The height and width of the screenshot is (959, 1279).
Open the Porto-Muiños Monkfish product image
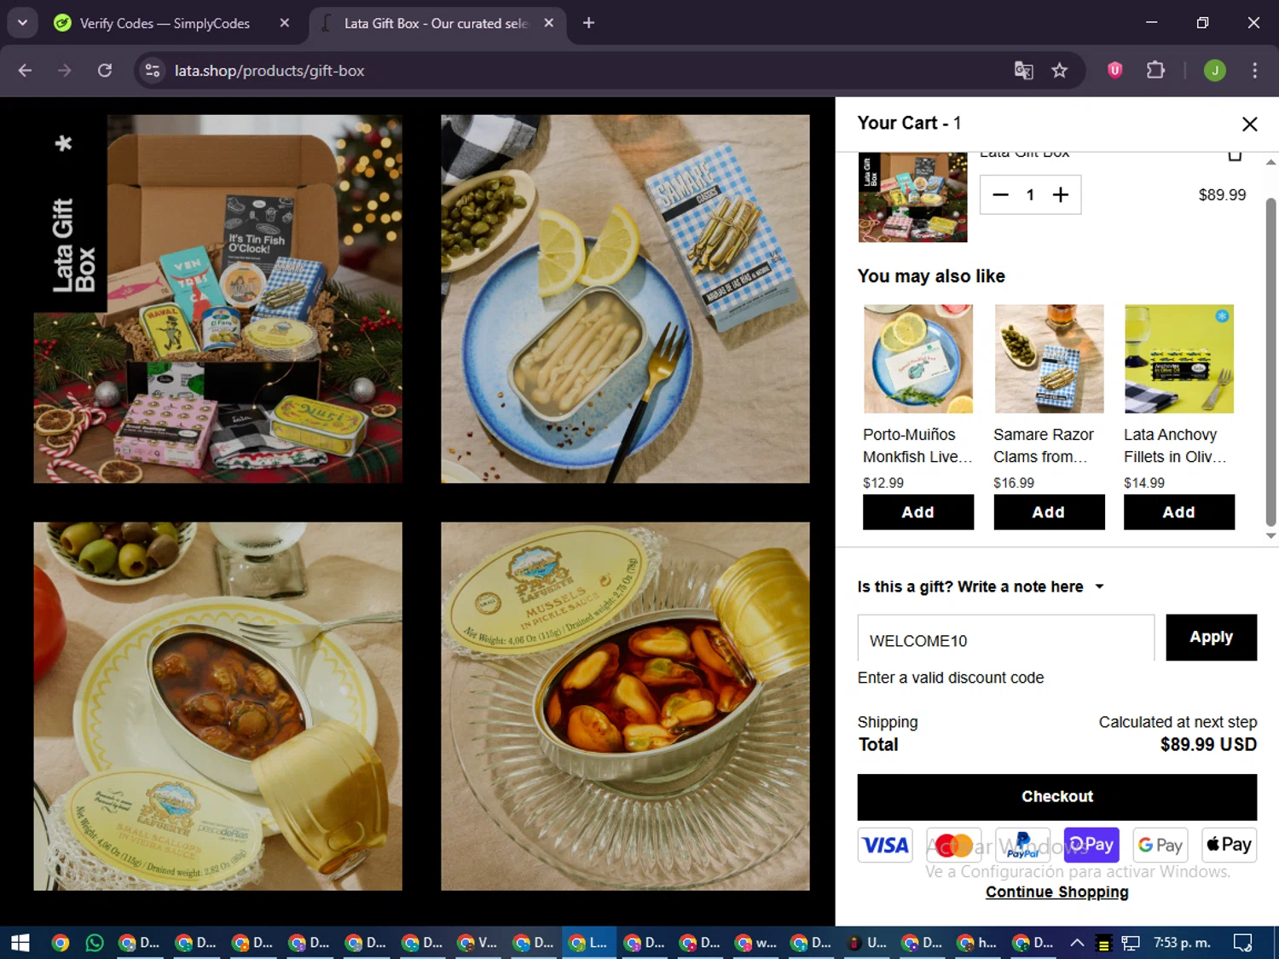[918, 359]
